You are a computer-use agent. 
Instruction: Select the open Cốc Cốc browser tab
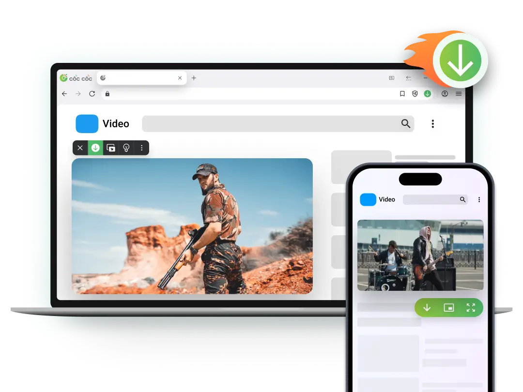pos(136,77)
